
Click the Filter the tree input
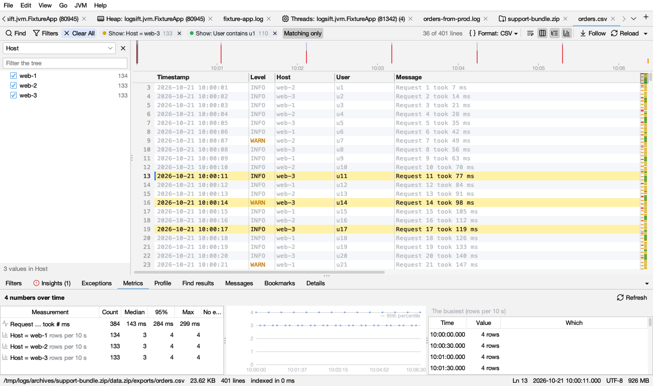pyautogui.click(x=65, y=63)
